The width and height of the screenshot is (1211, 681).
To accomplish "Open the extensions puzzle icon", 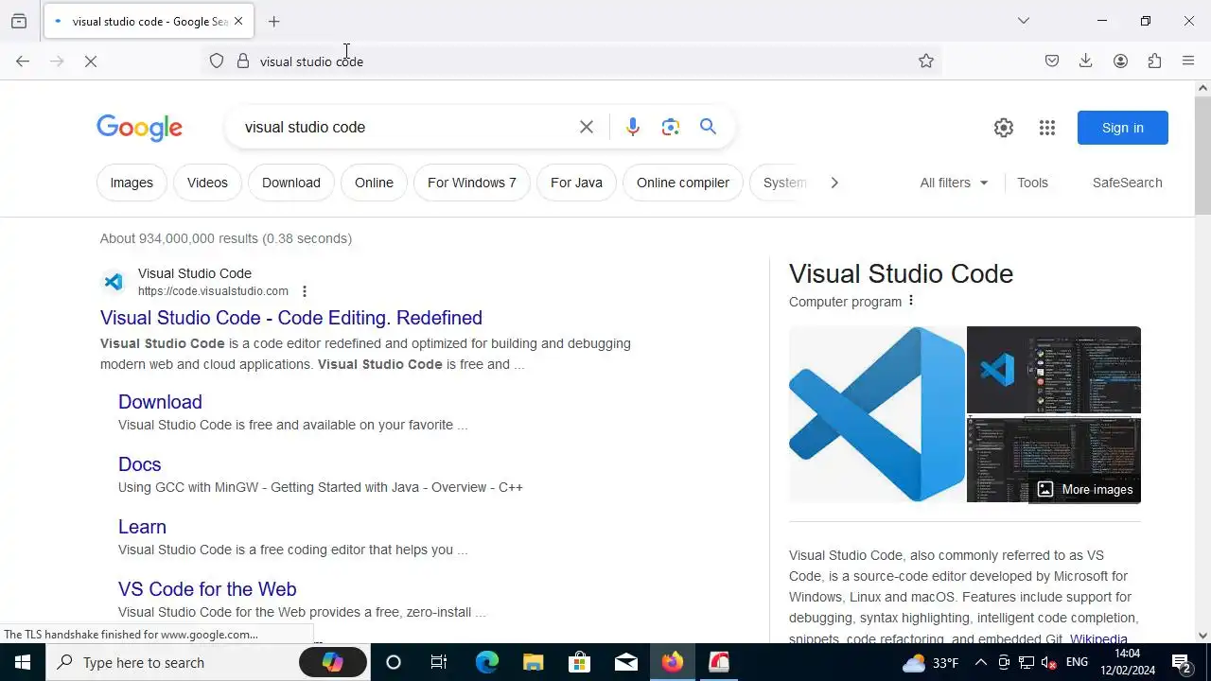I will [x=1154, y=61].
